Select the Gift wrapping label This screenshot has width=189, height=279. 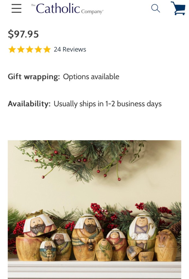34,77
